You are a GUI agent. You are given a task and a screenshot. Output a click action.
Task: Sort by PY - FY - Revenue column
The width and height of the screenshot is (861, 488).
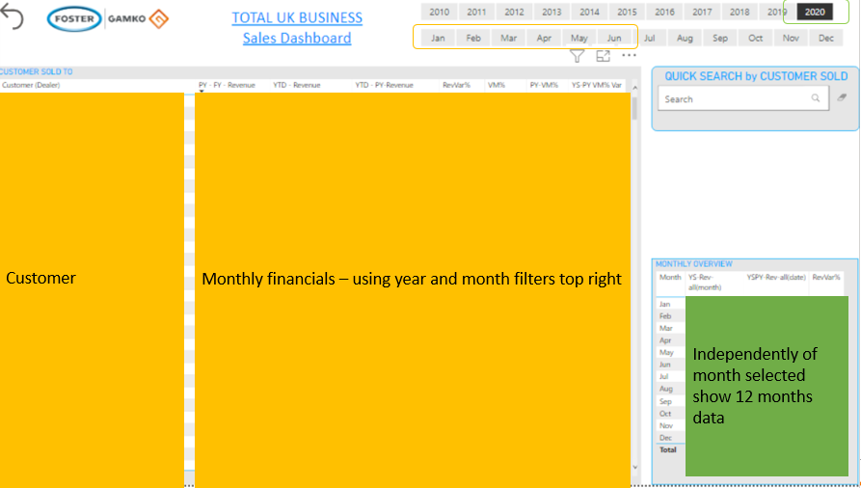pyautogui.click(x=227, y=85)
